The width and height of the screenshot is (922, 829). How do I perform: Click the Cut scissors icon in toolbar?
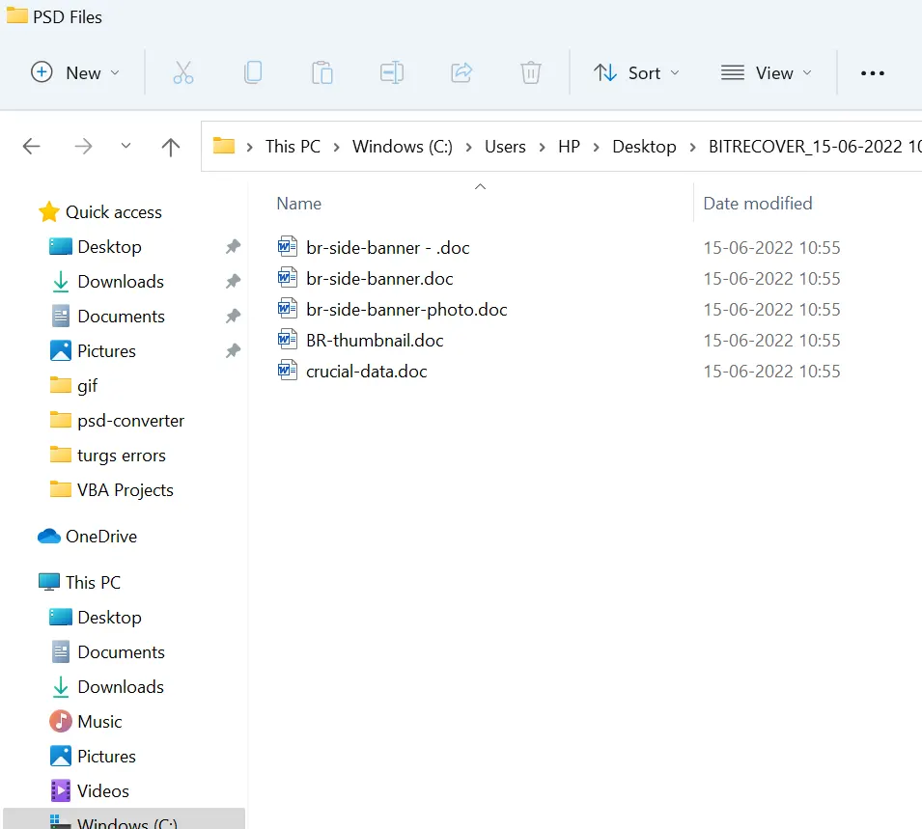(x=183, y=72)
